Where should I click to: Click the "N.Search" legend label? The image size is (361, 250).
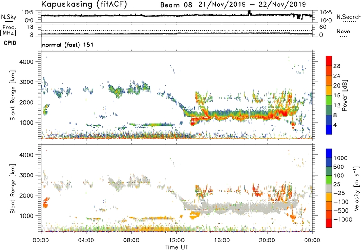[348, 17]
